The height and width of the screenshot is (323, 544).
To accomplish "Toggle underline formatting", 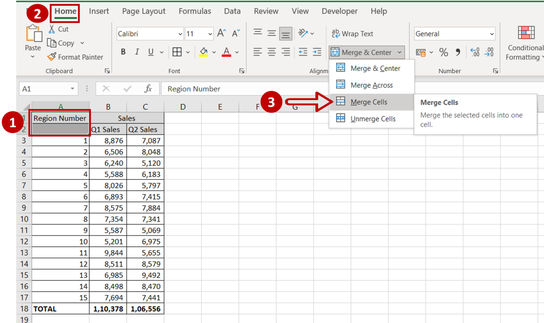I will 150,52.
